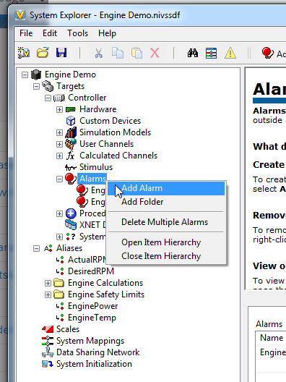Expand the Hardware tree node
286x382 pixels.
(x=59, y=109)
